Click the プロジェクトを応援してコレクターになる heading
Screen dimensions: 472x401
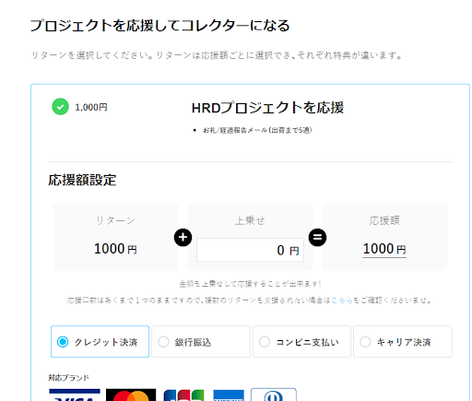(x=160, y=26)
